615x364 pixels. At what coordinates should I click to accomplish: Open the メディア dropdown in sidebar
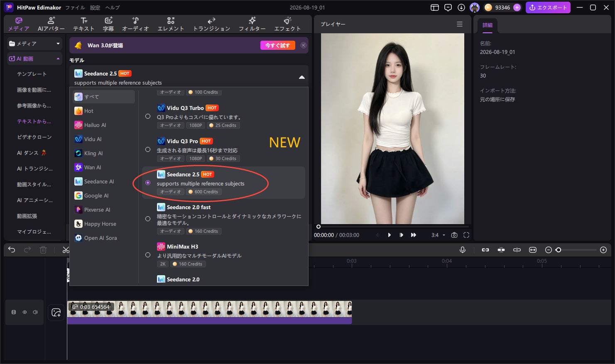coord(34,44)
